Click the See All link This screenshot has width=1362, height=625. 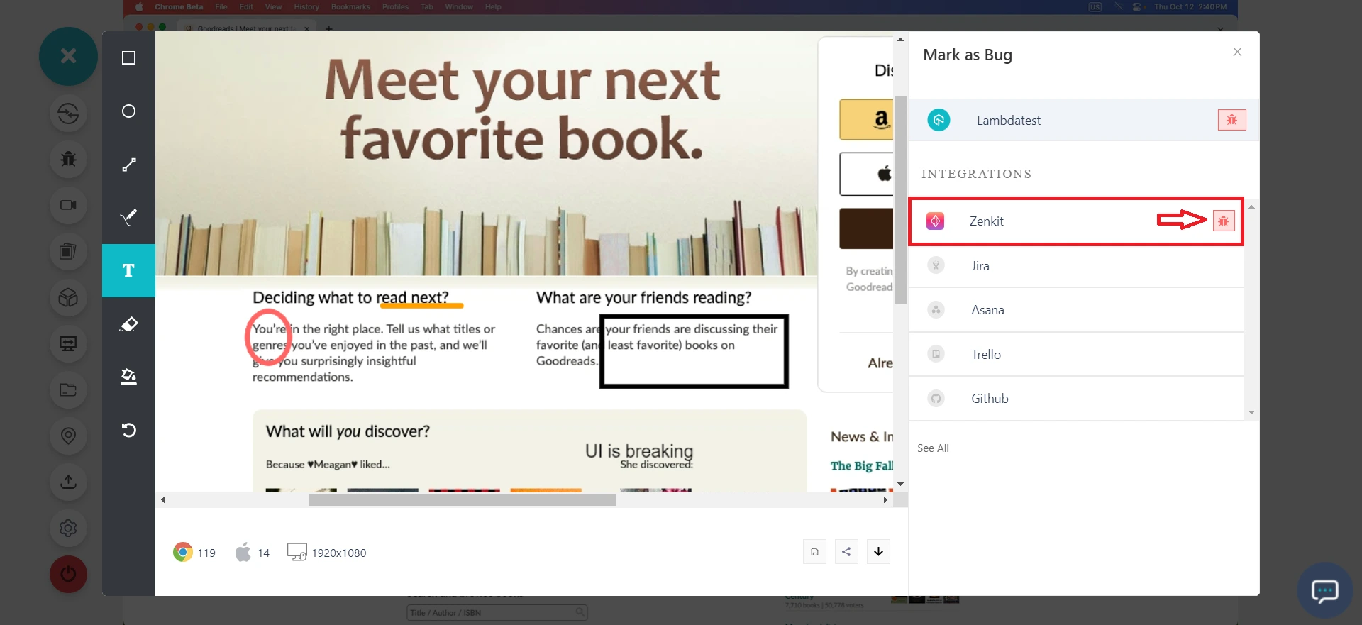[933, 448]
